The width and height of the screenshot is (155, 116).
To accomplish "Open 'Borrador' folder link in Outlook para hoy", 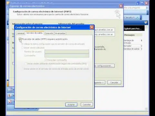I will (x=128, y=46).
